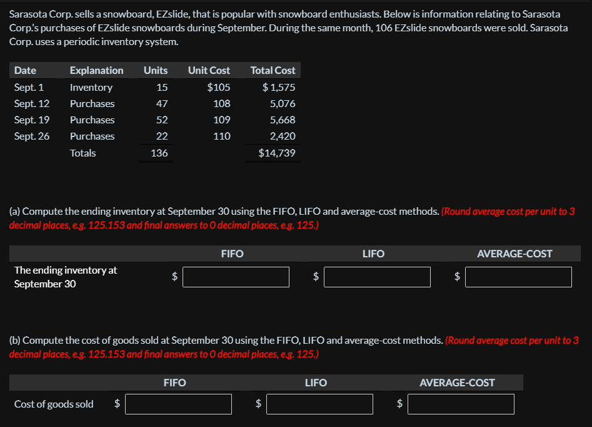592x427 pixels.
Task: Click the 'Purchases' cell in Sept. 19 row
Action: 92,120
